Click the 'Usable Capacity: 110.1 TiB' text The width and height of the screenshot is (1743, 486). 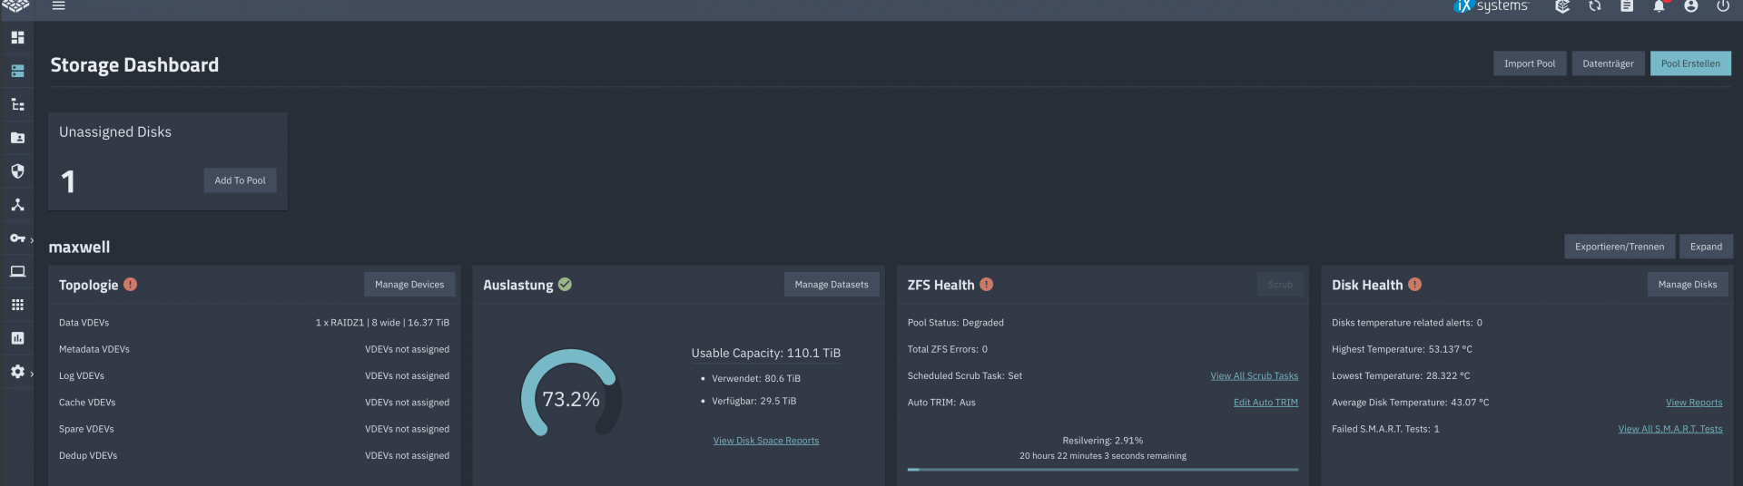tap(766, 354)
